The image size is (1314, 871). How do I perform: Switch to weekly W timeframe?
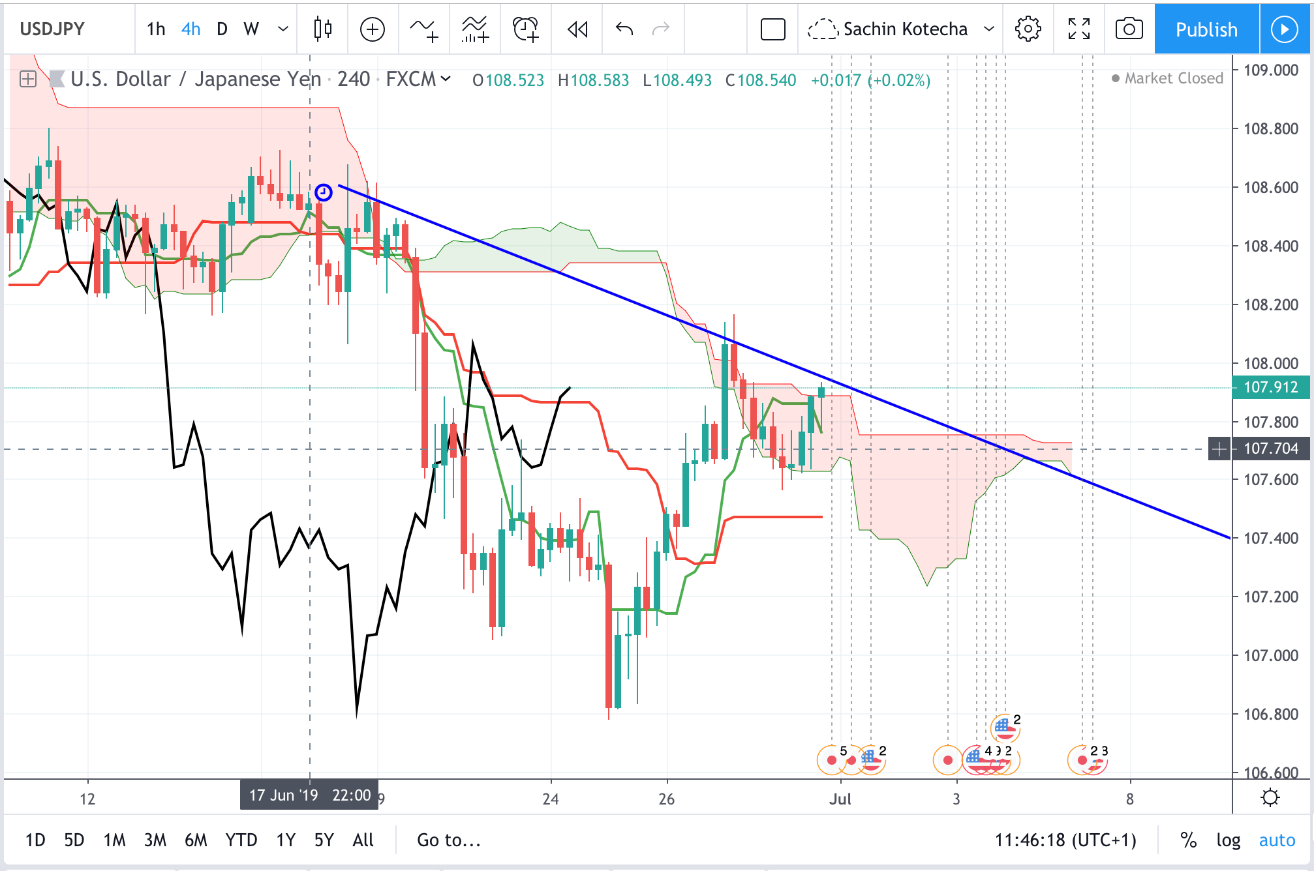[x=251, y=29]
